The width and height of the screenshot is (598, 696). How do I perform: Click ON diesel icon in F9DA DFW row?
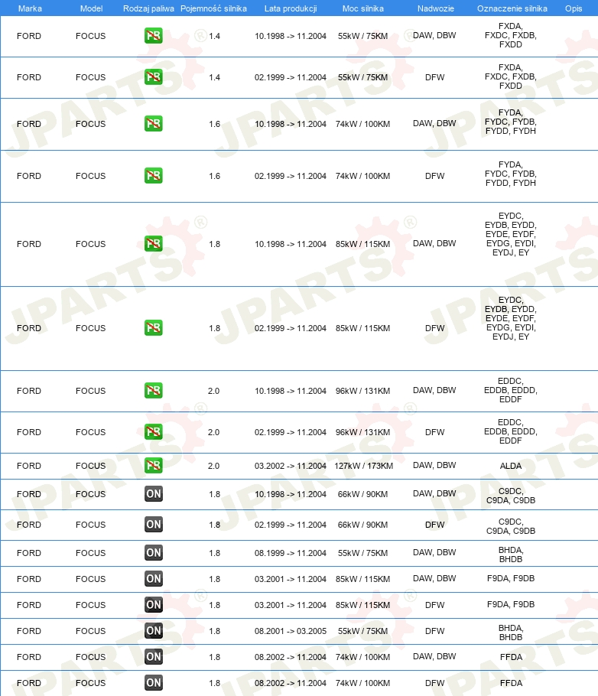click(153, 604)
